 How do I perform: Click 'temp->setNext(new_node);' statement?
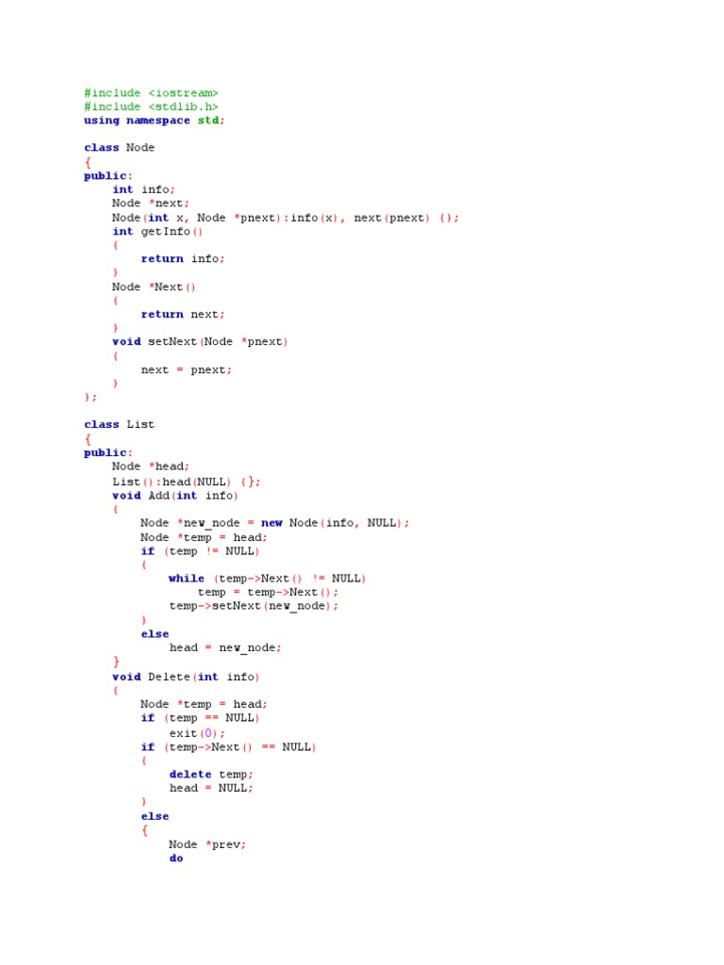[254, 606]
